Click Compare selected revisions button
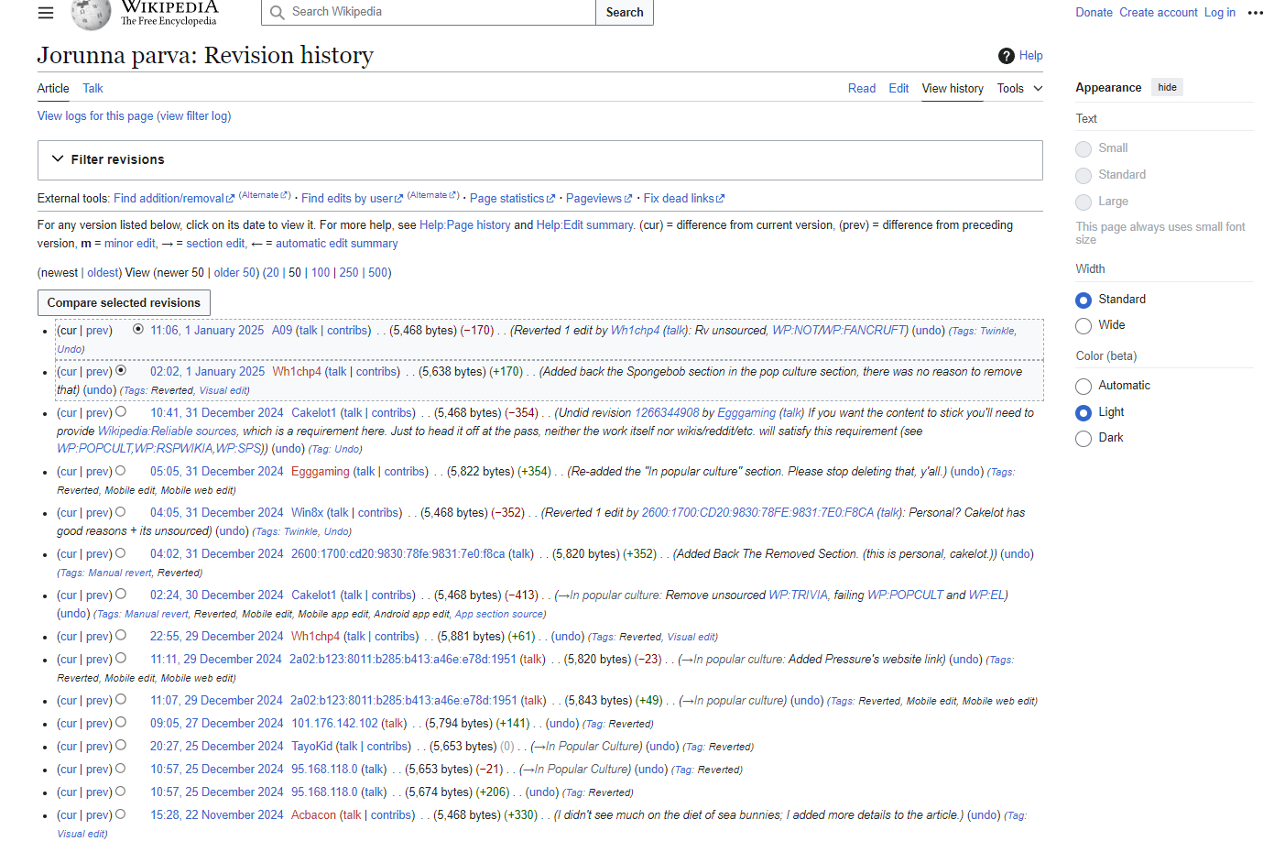 (124, 302)
